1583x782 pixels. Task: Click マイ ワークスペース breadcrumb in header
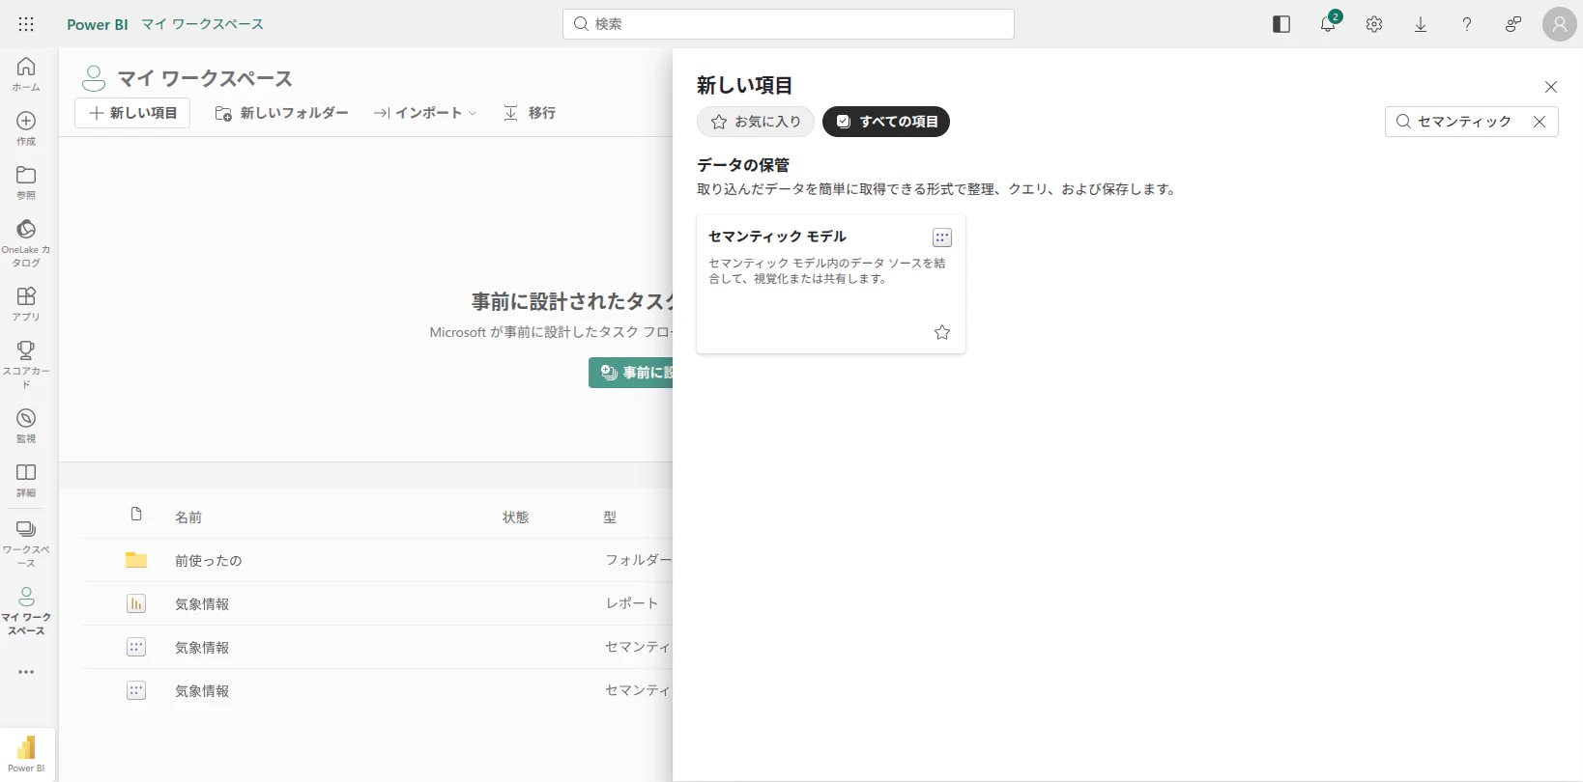point(202,24)
